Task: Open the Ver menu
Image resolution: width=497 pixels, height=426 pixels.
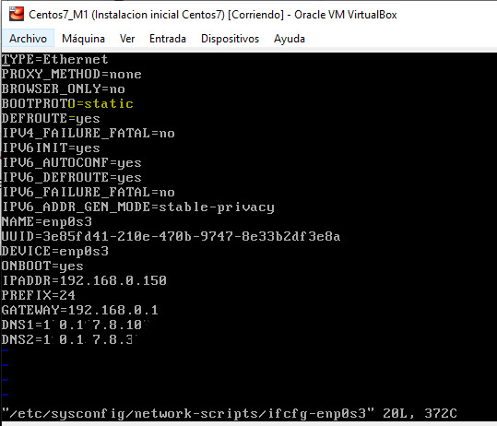Action: point(127,39)
